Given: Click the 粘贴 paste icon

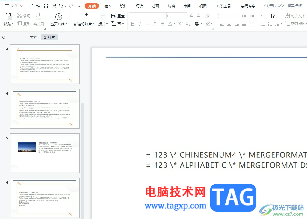Looking at the screenshot, I should point(9,17).
